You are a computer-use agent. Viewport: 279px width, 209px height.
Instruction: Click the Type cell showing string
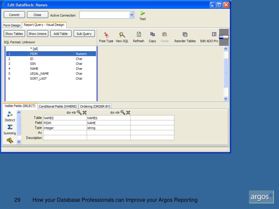pos(108,128)
